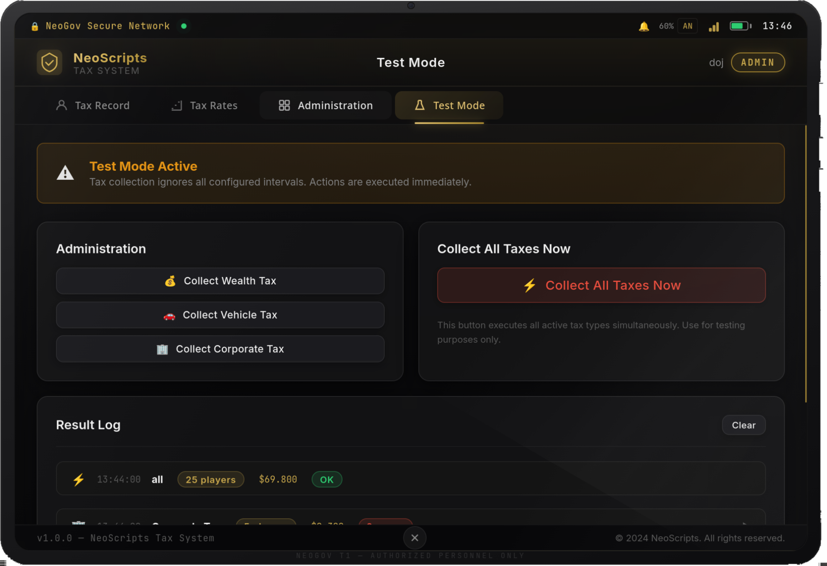Click the chart icon on Tax Rates tab

pyautogui.click(x=177, y=105)
